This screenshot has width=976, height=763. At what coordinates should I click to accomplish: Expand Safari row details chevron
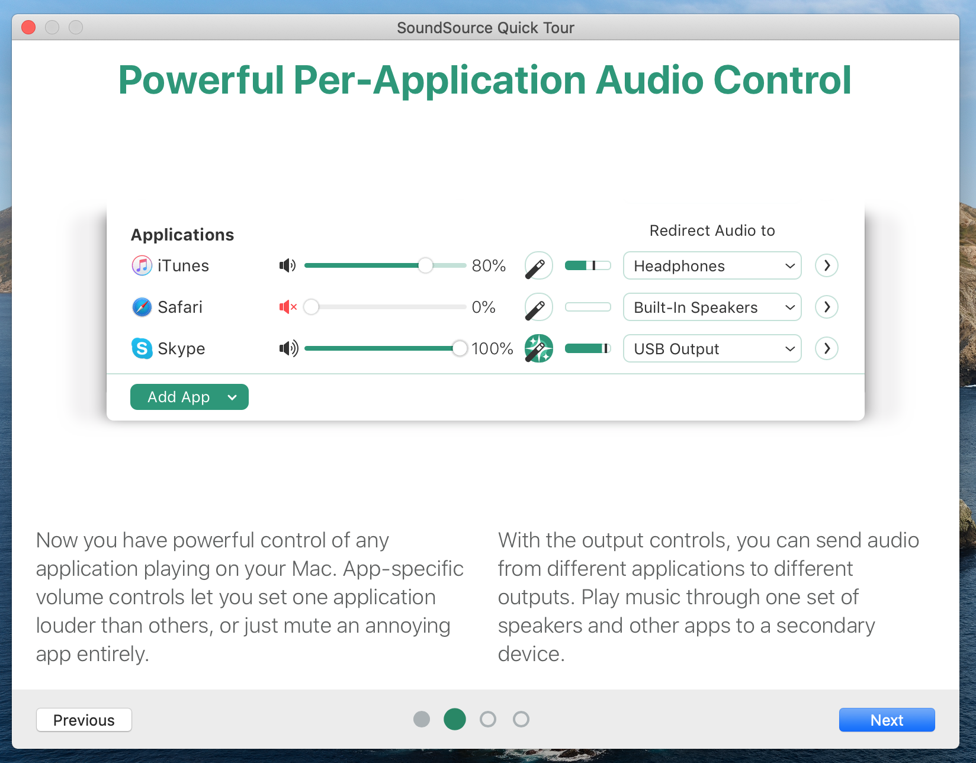pyautogui.click(x=827, y=307)
